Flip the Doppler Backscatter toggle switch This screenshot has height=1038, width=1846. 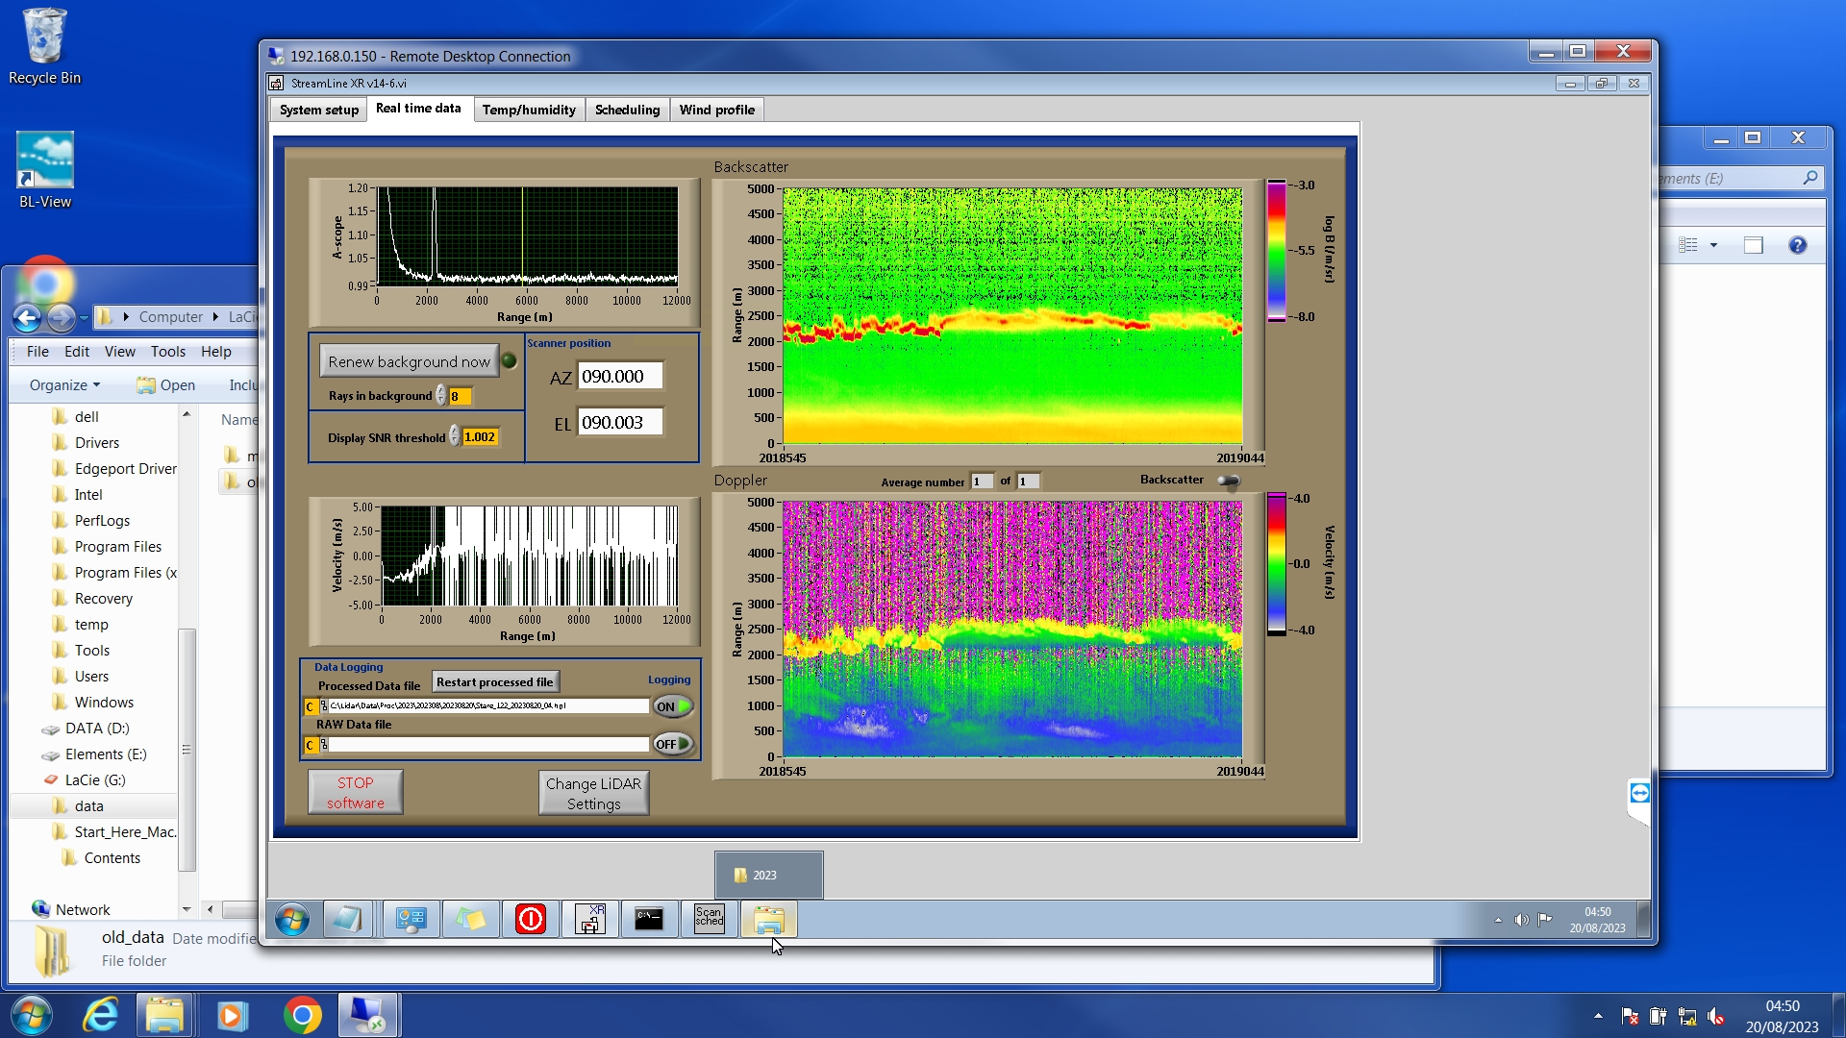pyautogui.click(x=1229, y=481)
